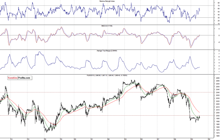Screen dimensions: 220x140
Task: Select the 2010 price axis label
Action: (218, 110)
